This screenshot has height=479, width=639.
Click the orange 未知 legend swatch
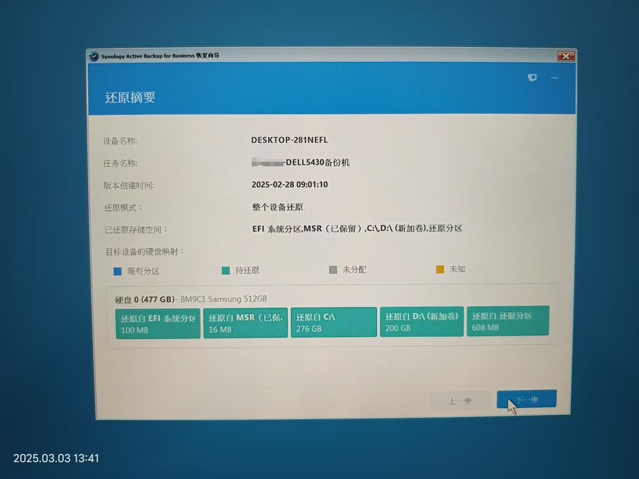click(x=440, y=269)
